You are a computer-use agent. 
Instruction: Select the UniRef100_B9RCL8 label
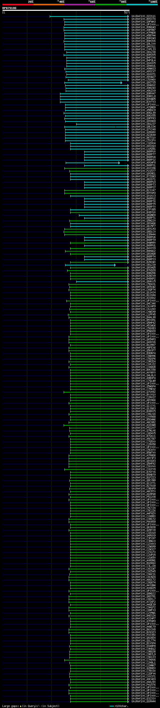(143, 96)
